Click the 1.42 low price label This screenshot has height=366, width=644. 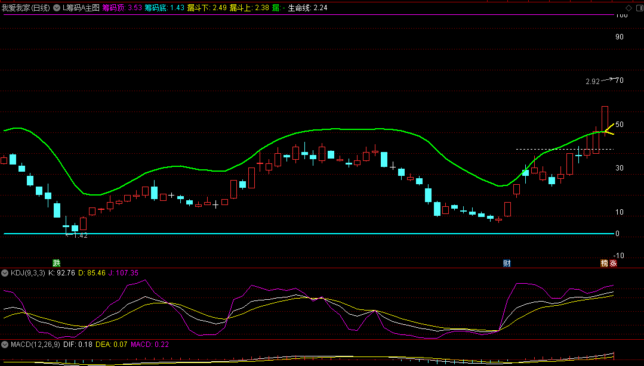click(x=80, y=236)
